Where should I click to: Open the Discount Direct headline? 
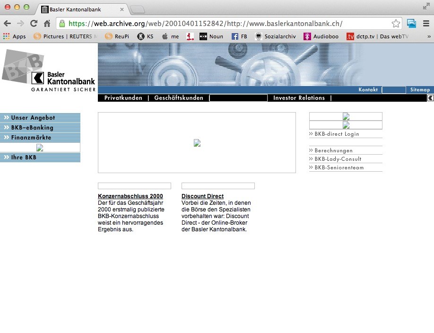(x=203, y=196)
